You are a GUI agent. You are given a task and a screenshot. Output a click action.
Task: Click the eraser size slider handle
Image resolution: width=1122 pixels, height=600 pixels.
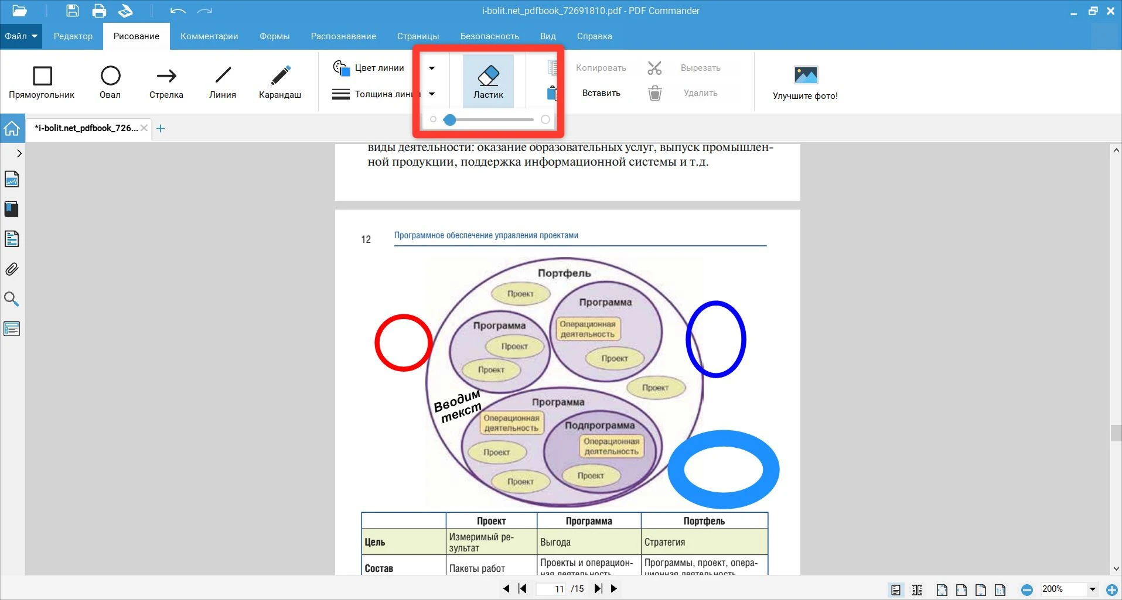pos(449,120)
